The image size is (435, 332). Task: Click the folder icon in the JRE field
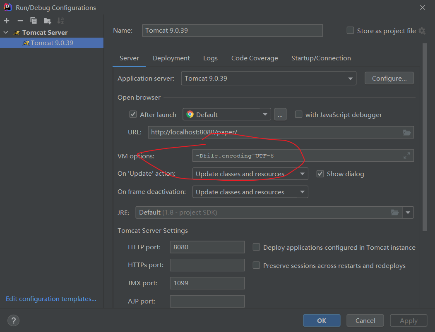[x=395, y=213]
